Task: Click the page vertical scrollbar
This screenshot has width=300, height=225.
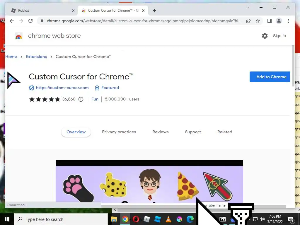Action: 293,66
